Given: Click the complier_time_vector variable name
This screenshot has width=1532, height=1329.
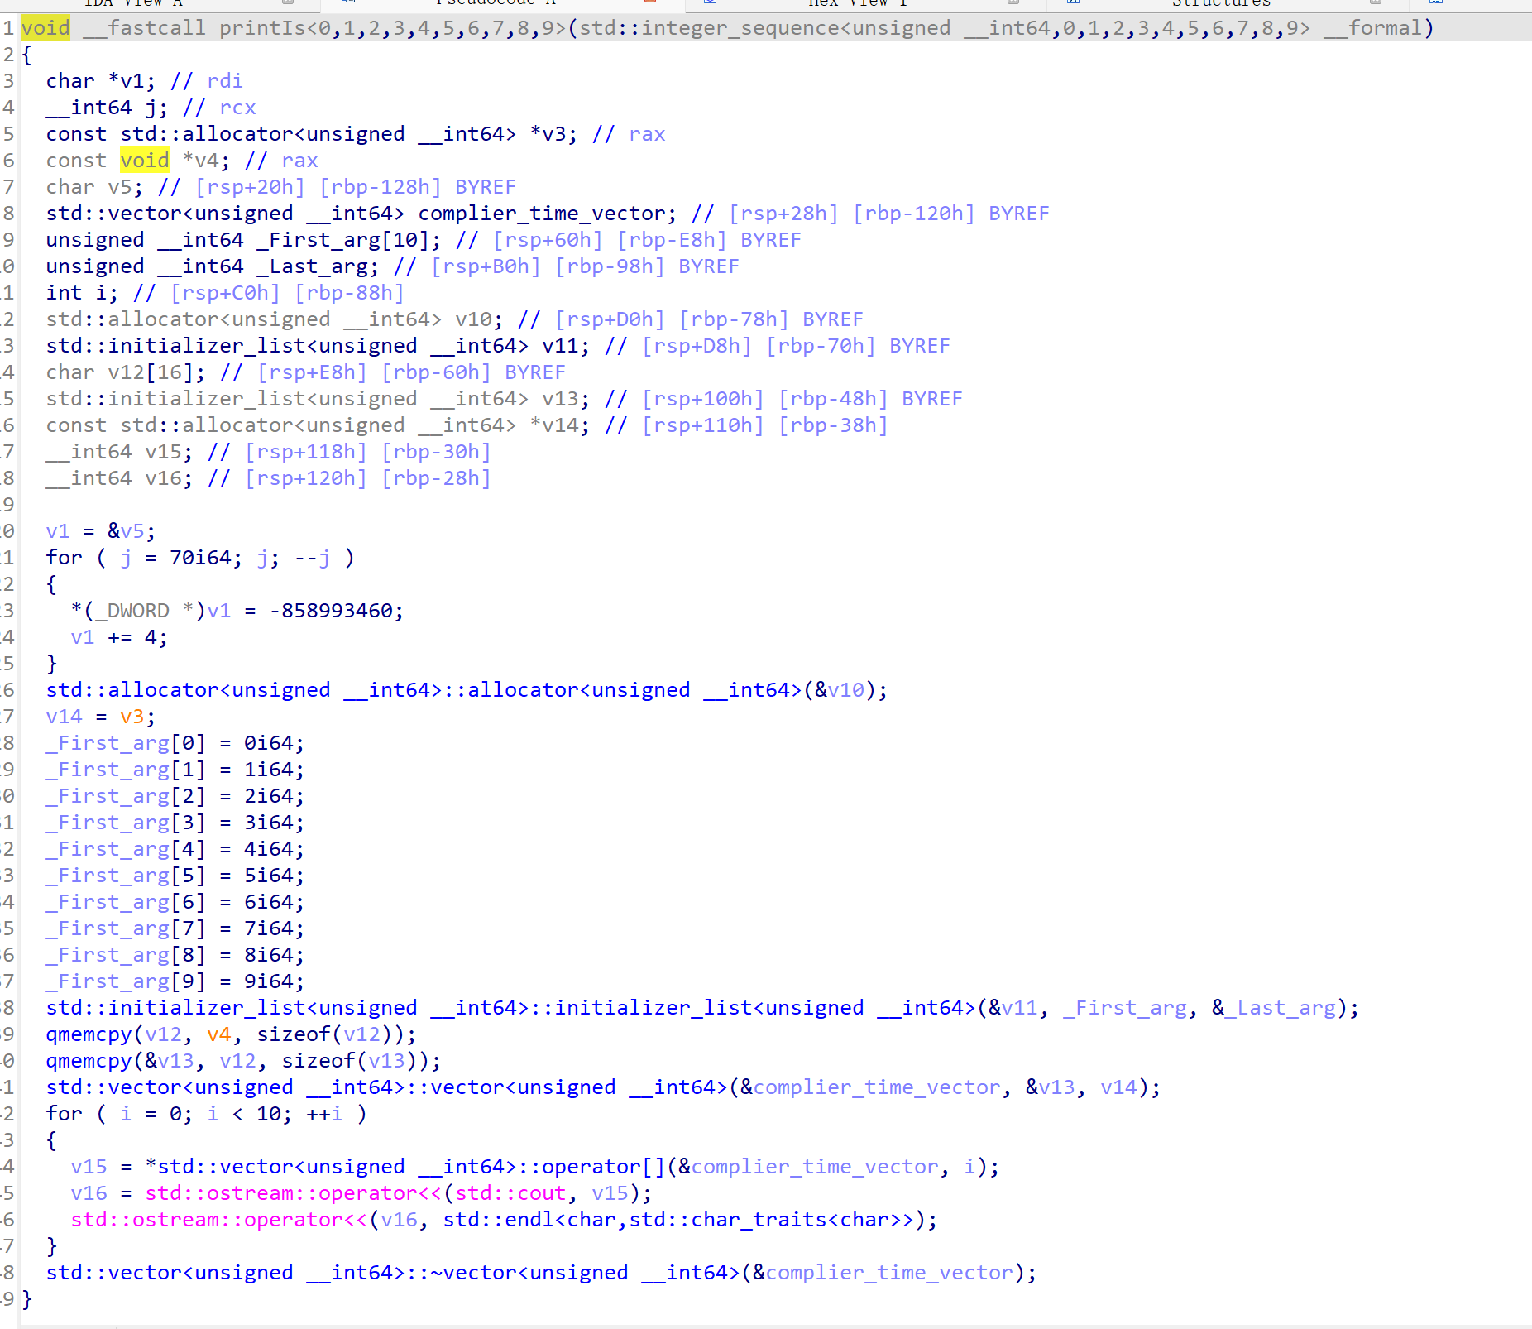Looking at the screenshot, I should [546, 213].
